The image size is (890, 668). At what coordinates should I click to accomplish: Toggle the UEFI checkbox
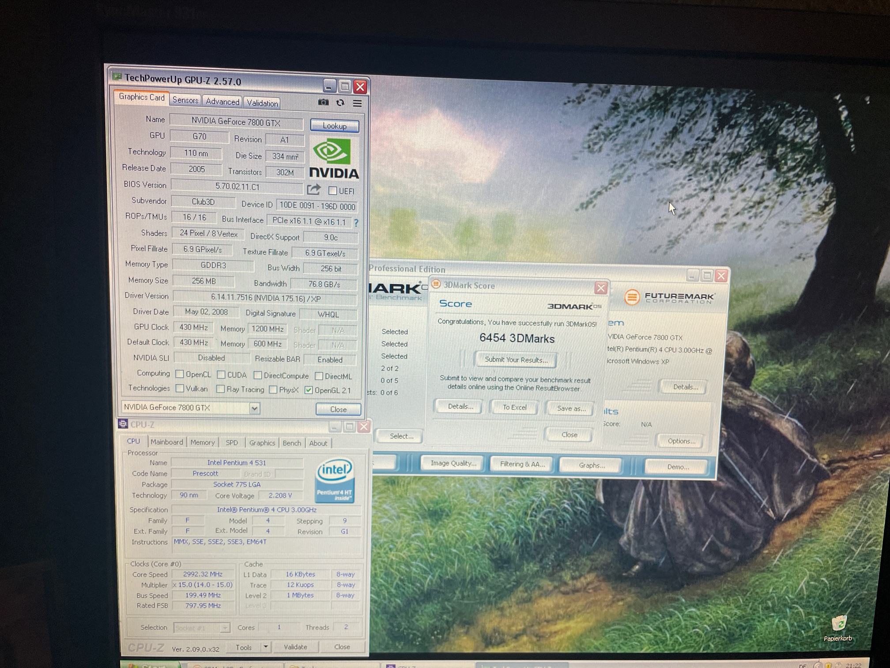(333, 191)
